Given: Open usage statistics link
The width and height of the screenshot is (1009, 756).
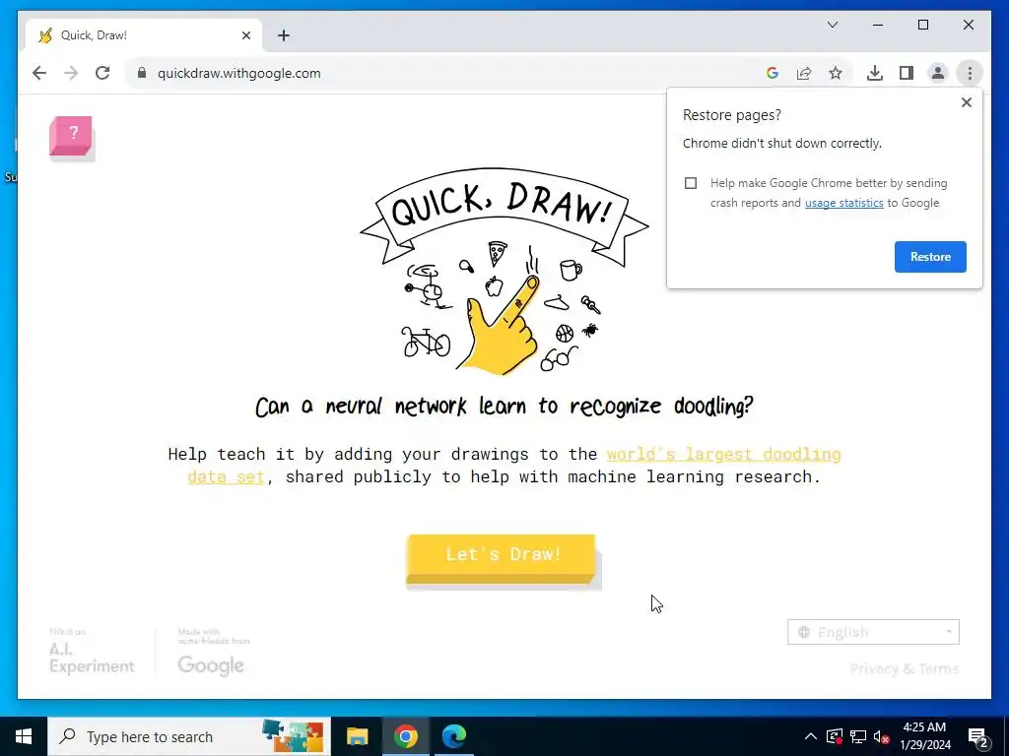Looking at the screenshot, I should (x=843, y=203).
